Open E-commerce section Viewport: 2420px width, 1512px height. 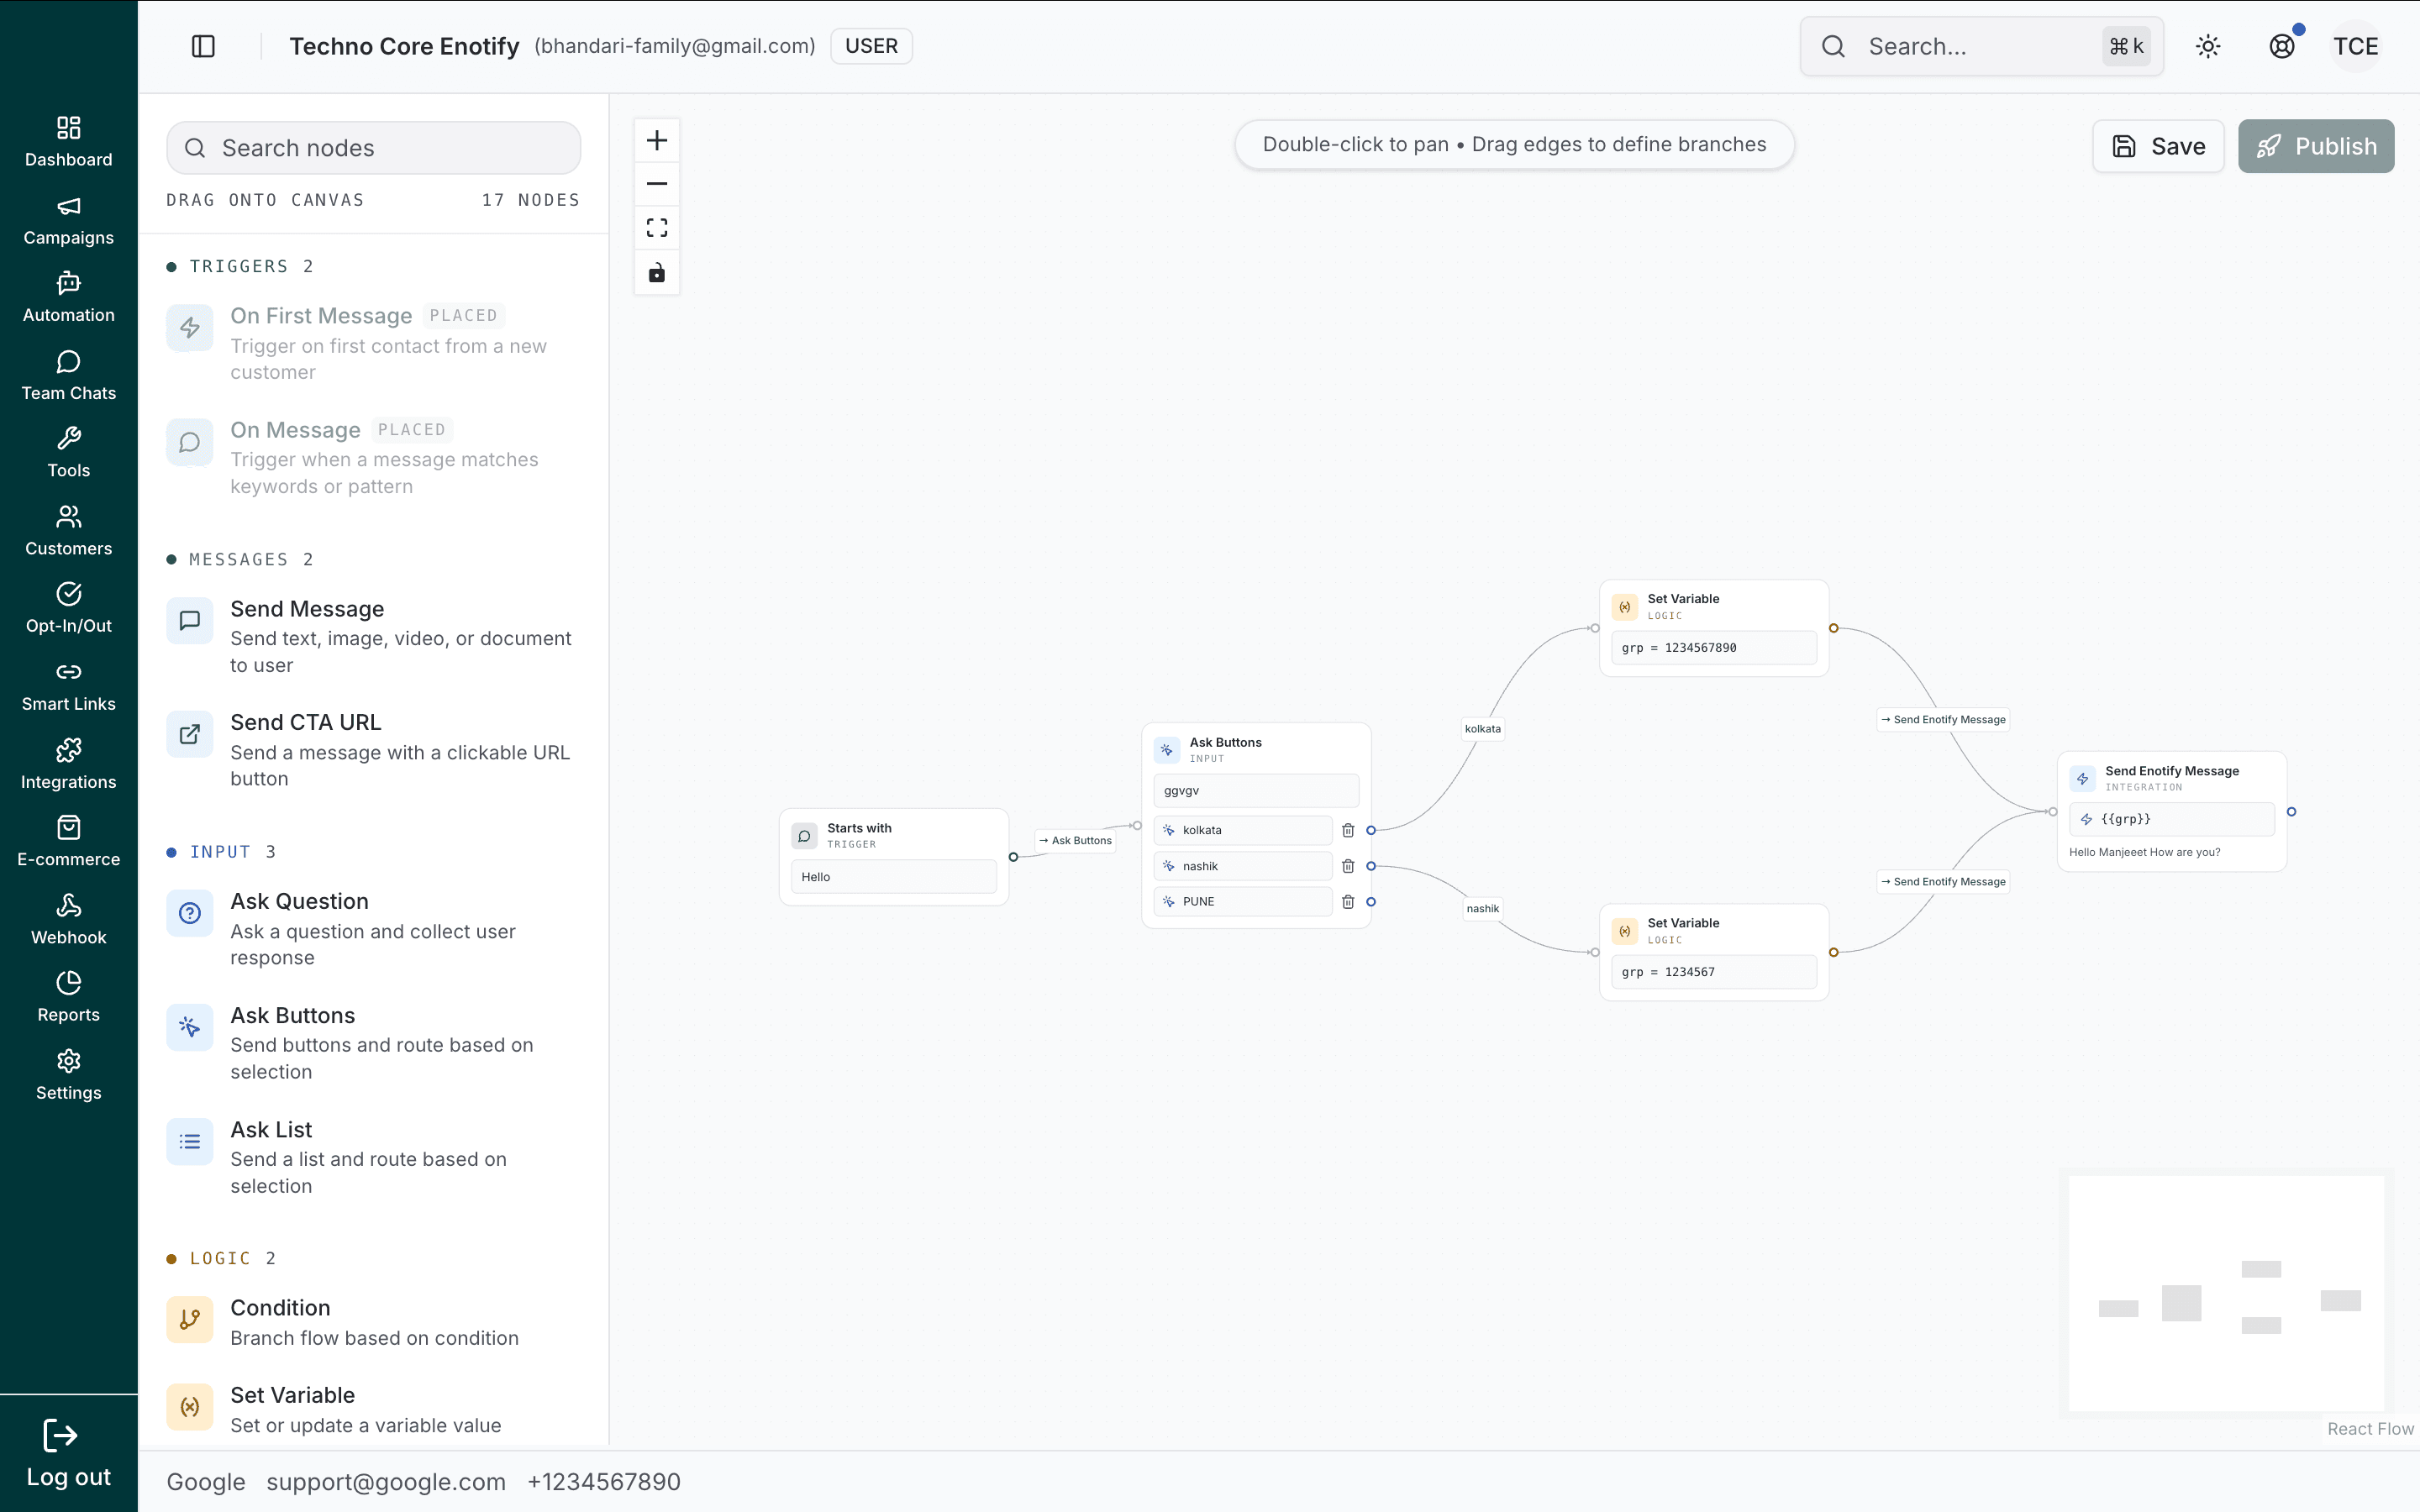pyautogui.click(x=69, y=841)
